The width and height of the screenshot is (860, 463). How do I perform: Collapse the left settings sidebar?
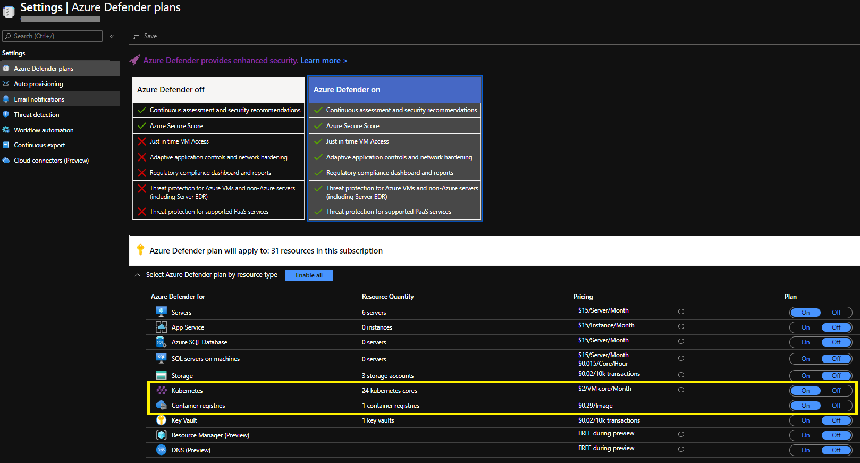112,36
